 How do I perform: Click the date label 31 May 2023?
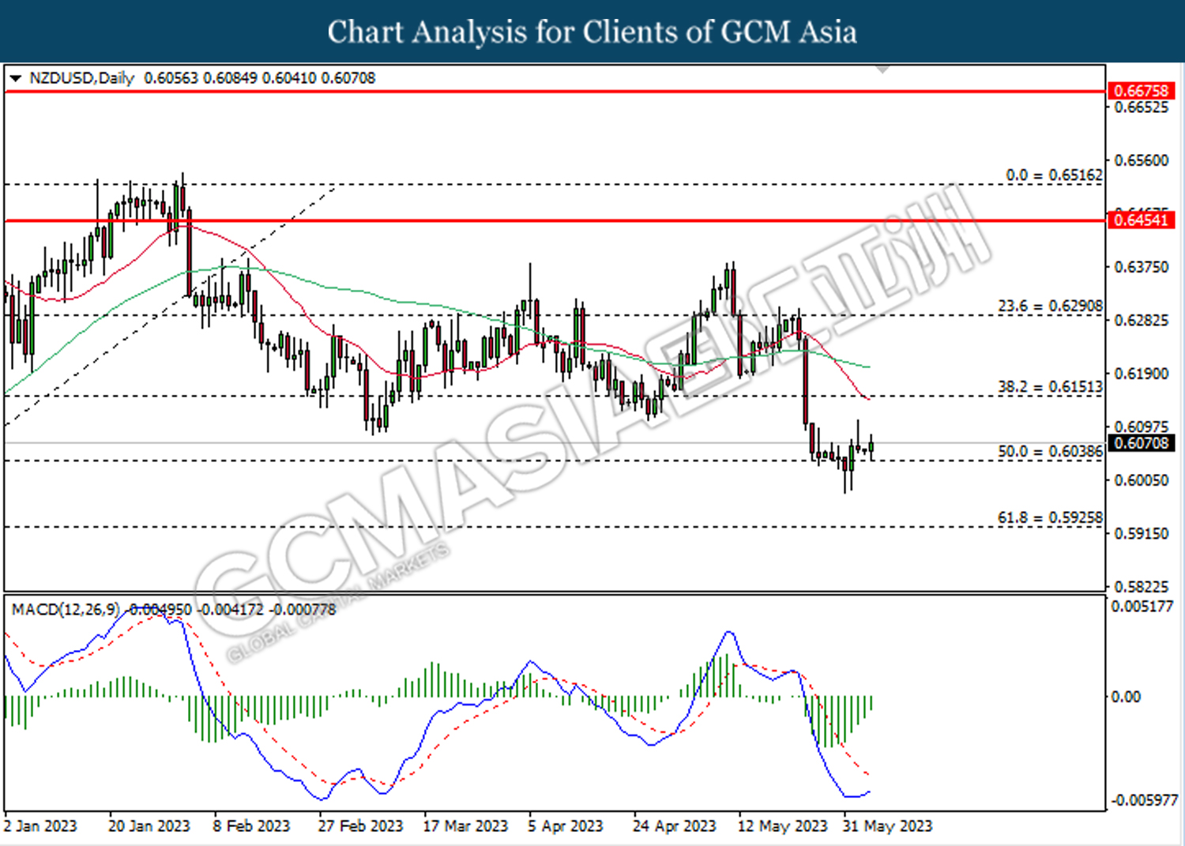[887, 826]
